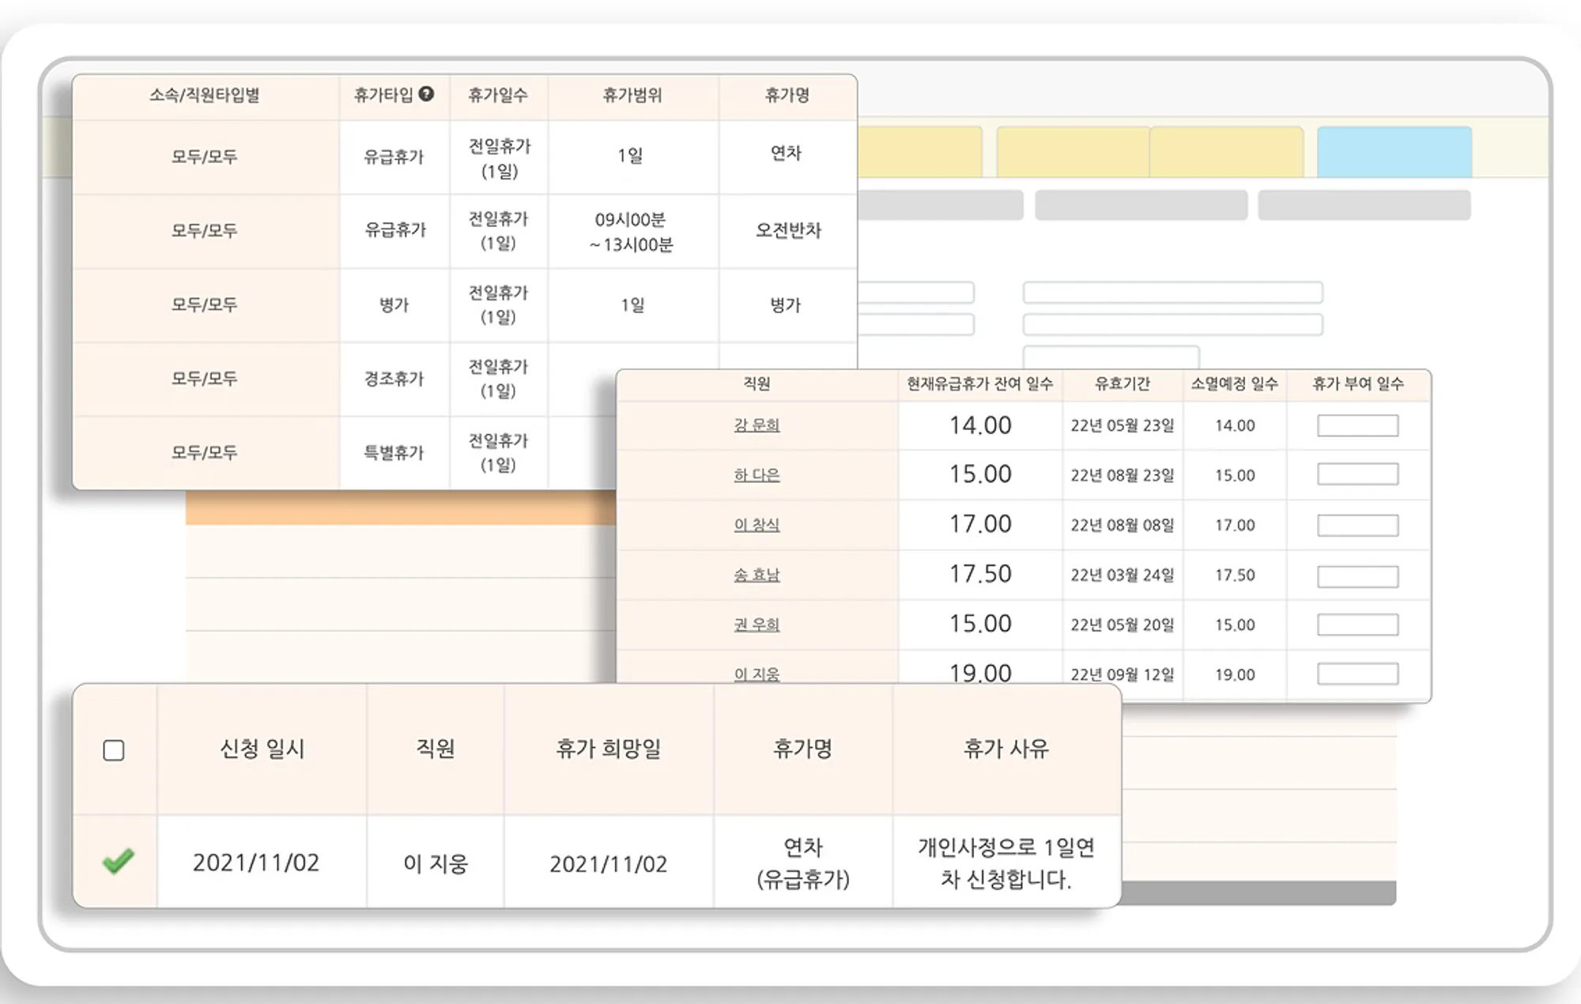Select validity date 22년 09월 12일
The image size is (1581, 1004).
pyautogui.click(x=1123, y=674)
